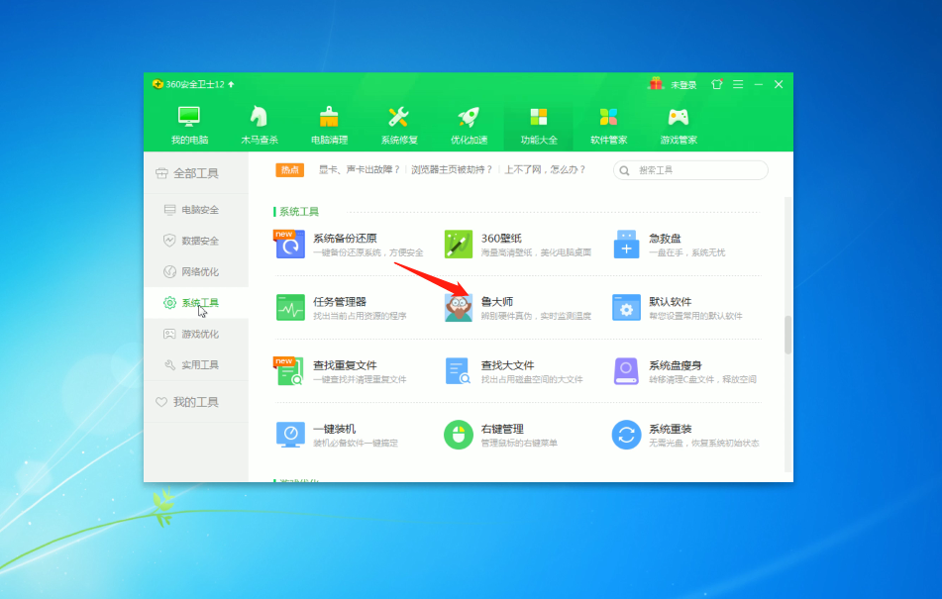Close the 360安全卫士 window
The width and height of the screenshot is (942, 599).
pyautogui.click(x=779, y=84)
